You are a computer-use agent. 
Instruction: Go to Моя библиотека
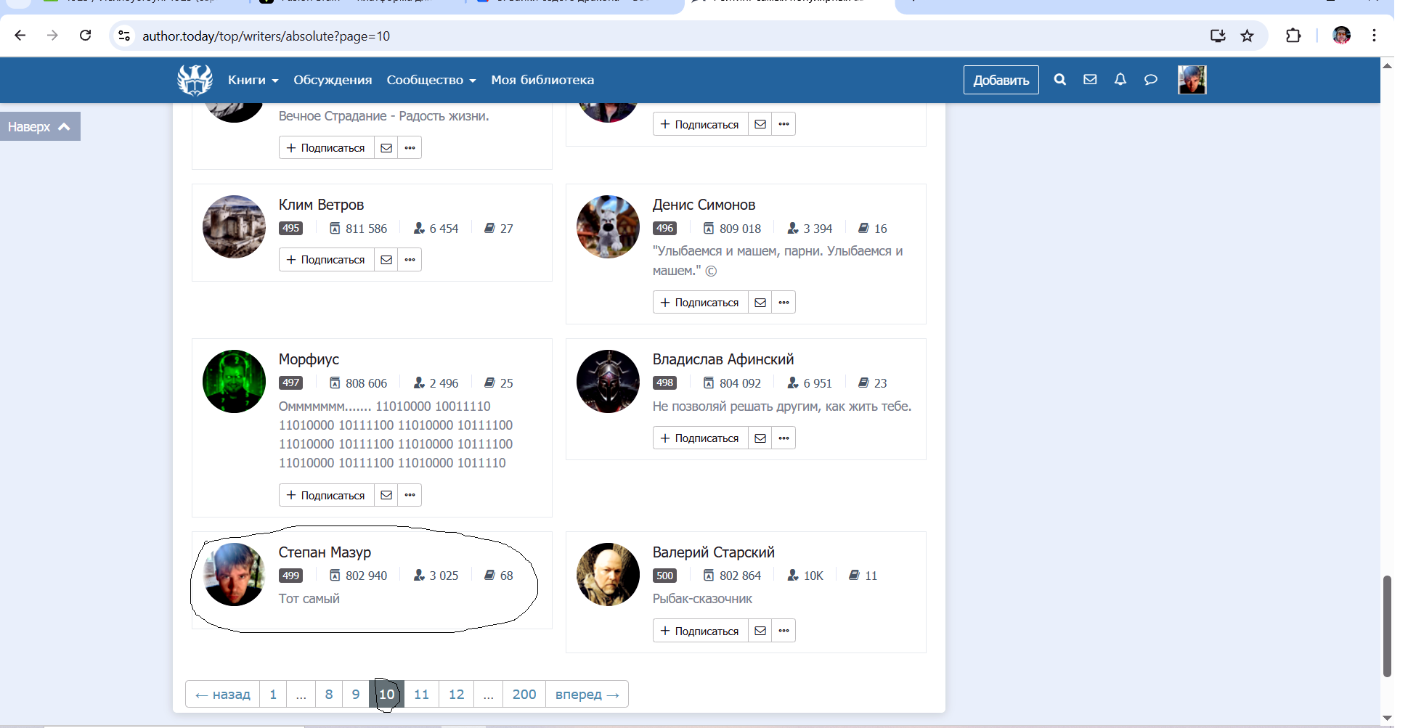(x=542, y=80)
